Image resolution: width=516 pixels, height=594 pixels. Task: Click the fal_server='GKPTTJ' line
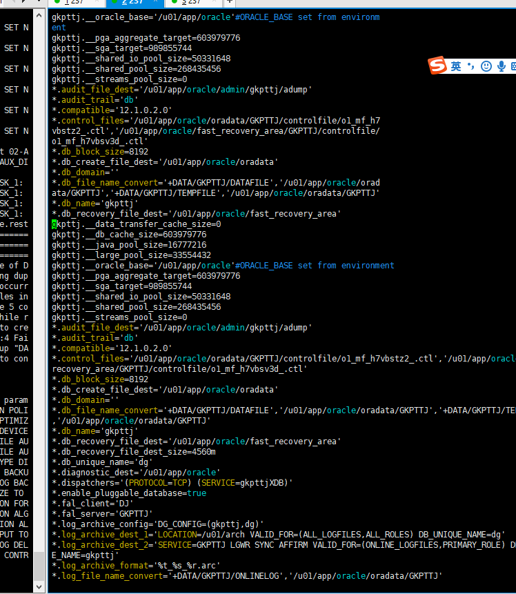(102, 514)
